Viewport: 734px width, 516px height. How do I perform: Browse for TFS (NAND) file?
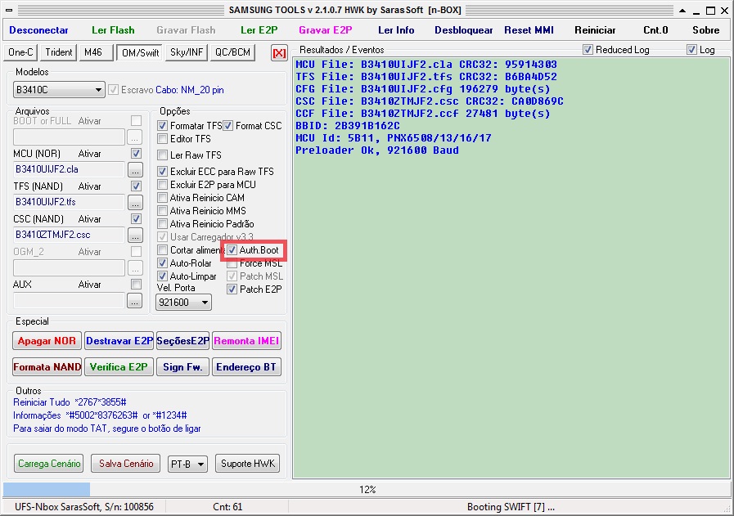pos(135,203)
